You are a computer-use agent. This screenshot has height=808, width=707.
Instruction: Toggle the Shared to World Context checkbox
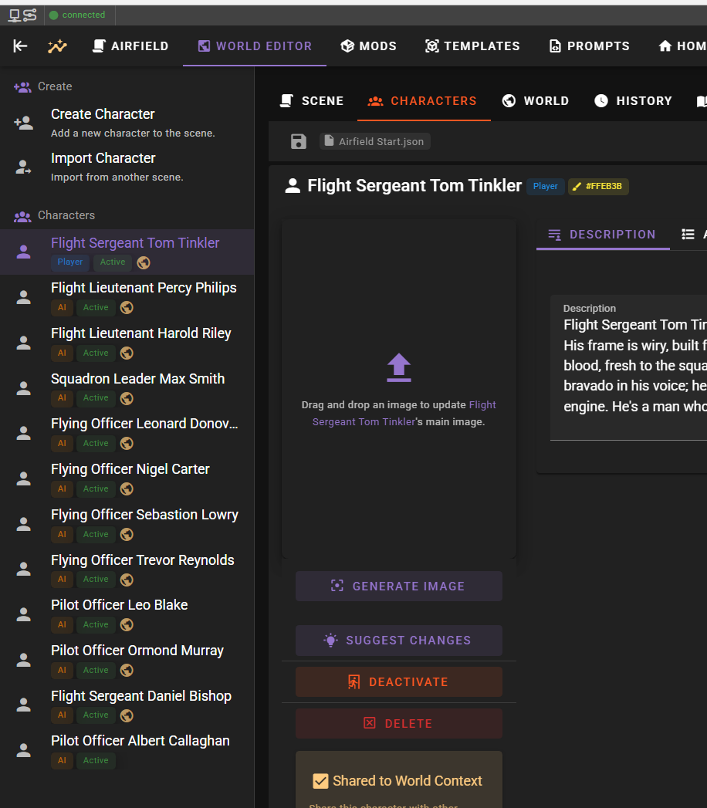320,781
